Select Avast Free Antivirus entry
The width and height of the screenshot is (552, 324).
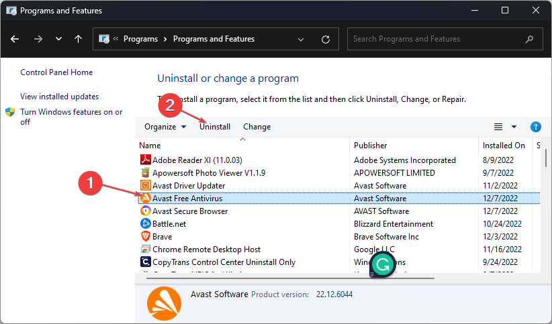[187, 199]
